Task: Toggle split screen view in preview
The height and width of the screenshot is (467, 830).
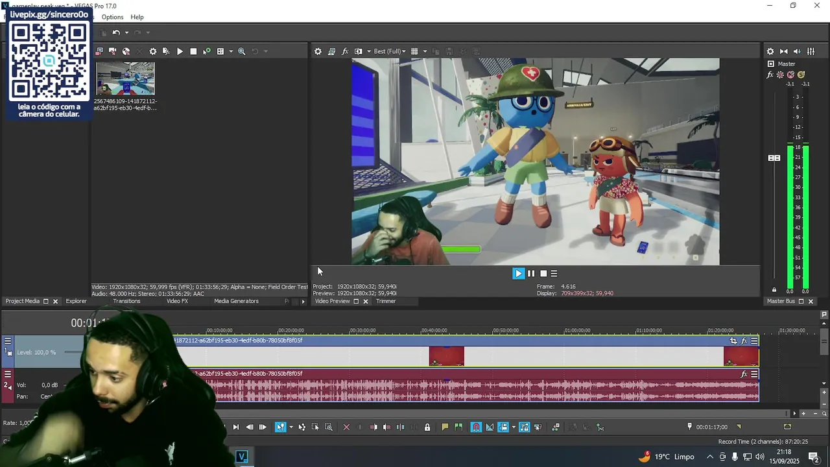Action: tap(359, 51)
